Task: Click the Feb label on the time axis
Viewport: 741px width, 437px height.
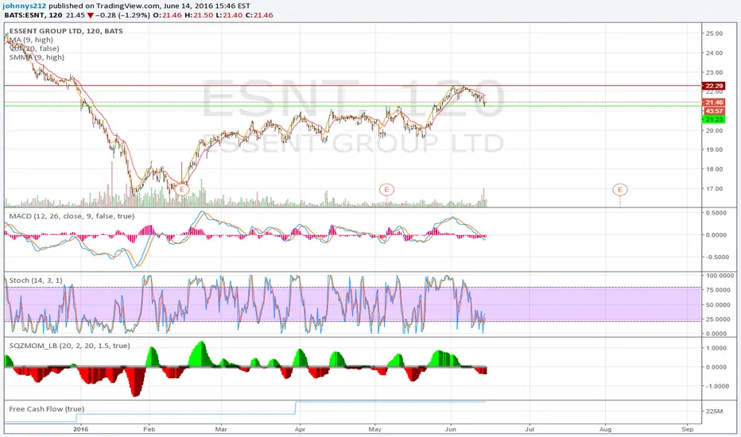Action: pyautogui.click(x=149, y=429)
